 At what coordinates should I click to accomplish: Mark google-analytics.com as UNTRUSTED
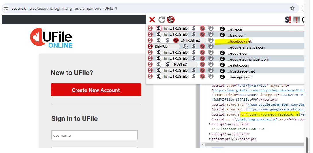[x=202, y=47]
